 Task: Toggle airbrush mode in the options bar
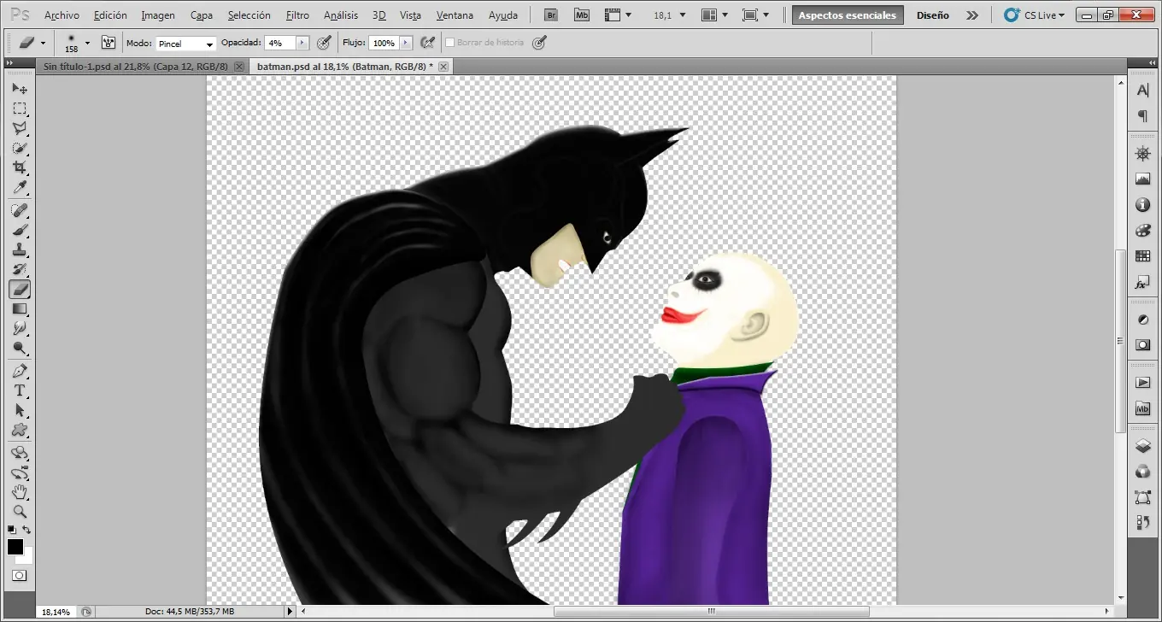click(538, 42)
